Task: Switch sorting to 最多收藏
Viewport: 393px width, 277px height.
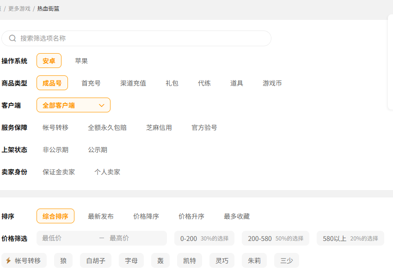Action: [x=237, y=216]
